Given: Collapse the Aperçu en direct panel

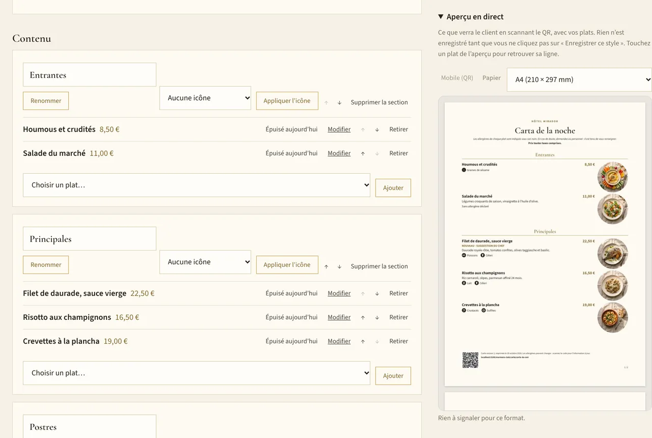Looking at the screenshot, I should 471,17.
